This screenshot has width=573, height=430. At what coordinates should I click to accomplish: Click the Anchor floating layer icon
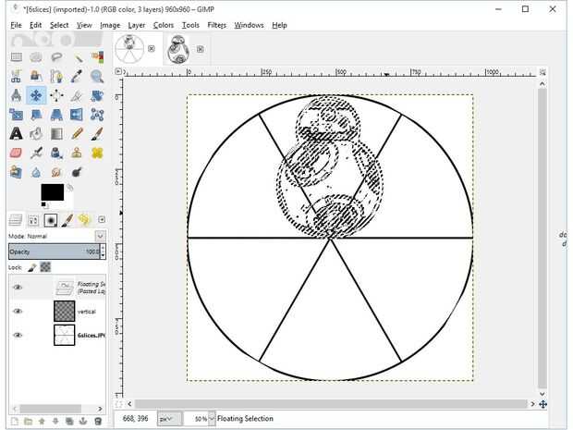coord(85,422)
